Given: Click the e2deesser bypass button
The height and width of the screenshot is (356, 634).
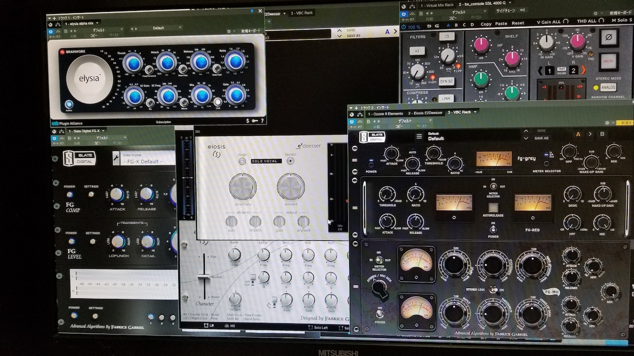Looking at the screenshot, I should click(290, 161).
